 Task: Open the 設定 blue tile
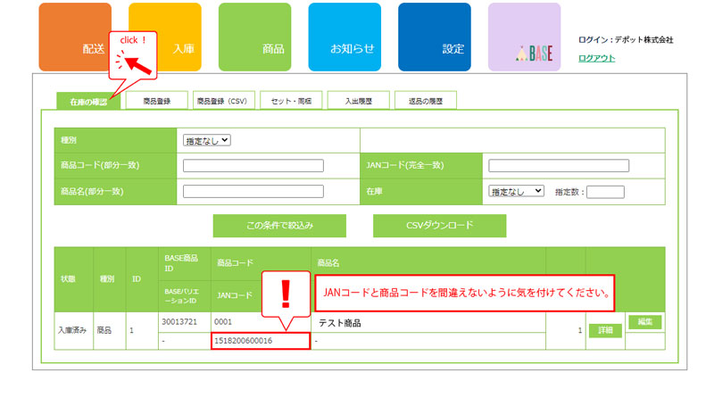435,37
